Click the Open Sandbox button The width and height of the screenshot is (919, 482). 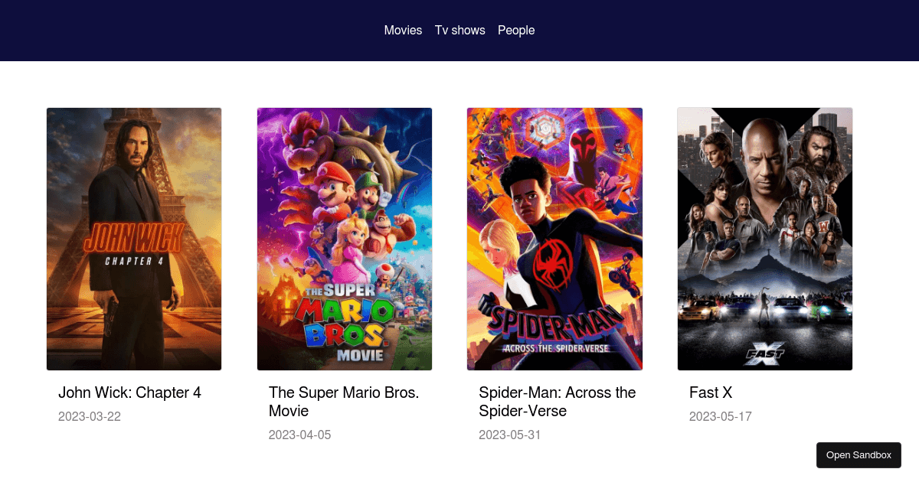coord(858,455)
